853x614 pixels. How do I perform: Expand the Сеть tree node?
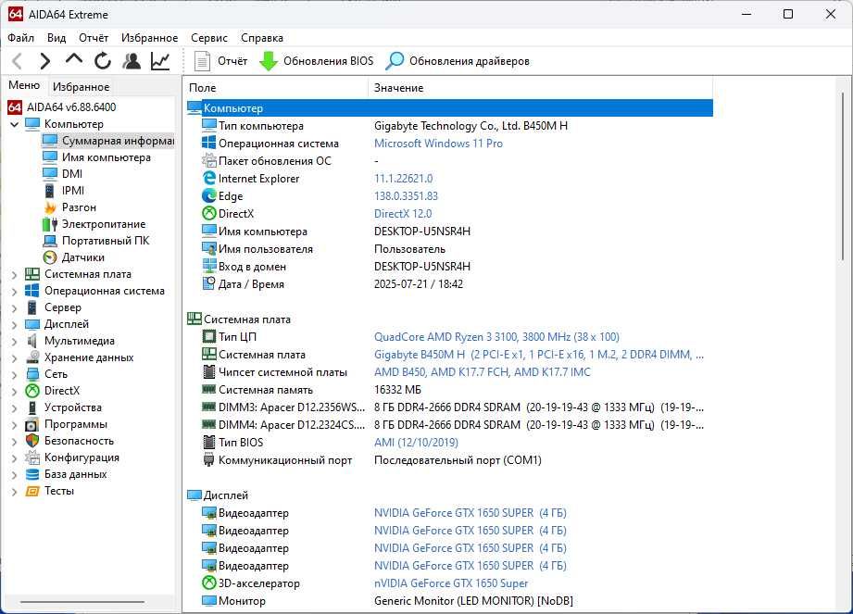pyautogui.click(x=15, y=375)
